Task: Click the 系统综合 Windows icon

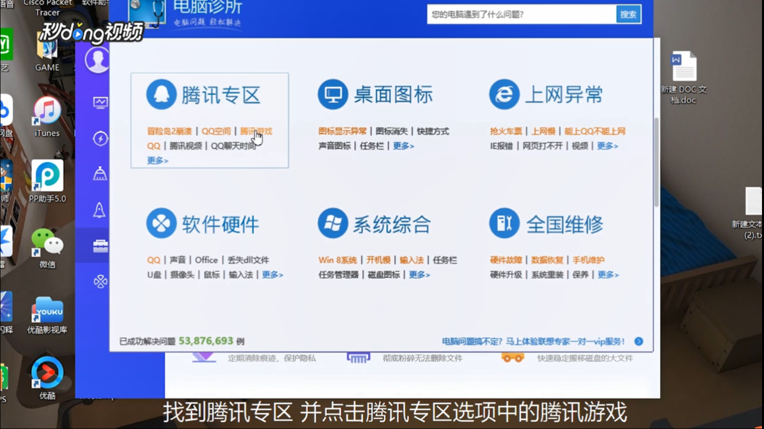Action: click(333, 223)
